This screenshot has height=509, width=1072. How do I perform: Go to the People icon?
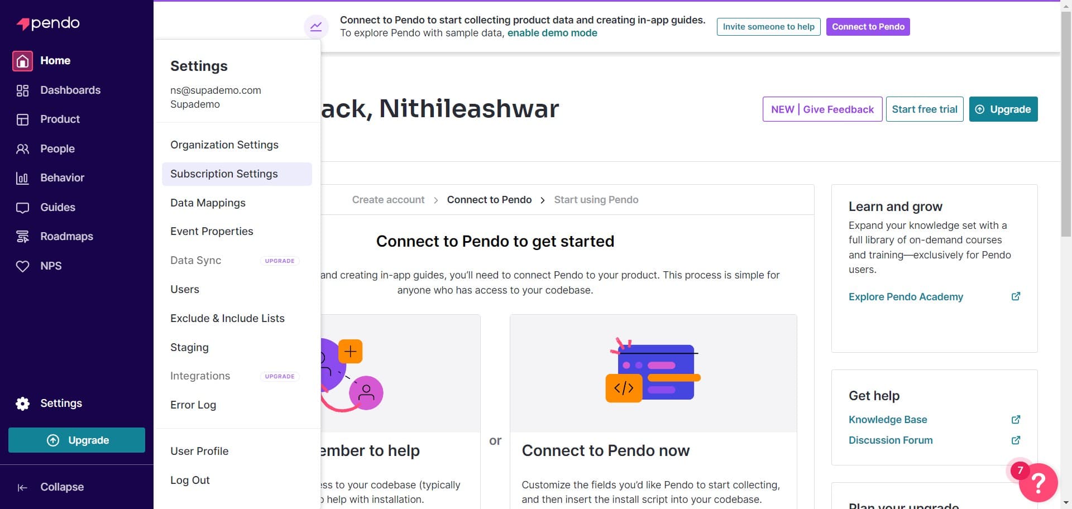click(x=22, y=149)
